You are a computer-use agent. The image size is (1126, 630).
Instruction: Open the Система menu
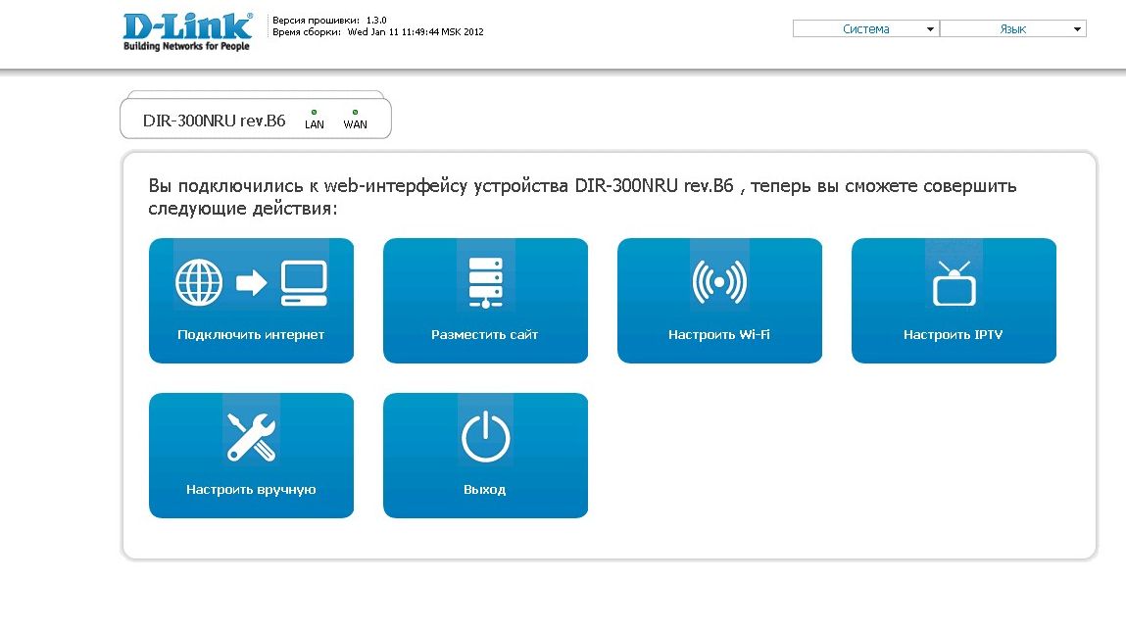[x=865, y=29]
